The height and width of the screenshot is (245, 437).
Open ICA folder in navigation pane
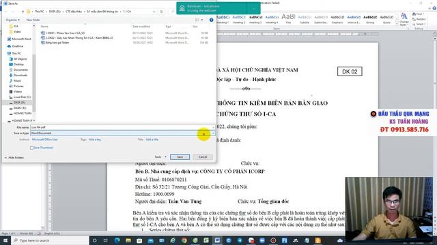(x=16, y=26)
